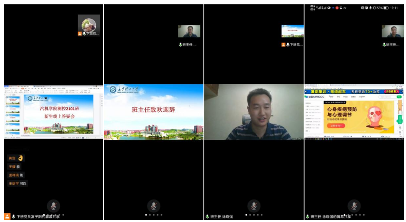This screenshot has width=406, height=222.
Task: Tap 黄浩's OK hand emoji message
Action: (x=16, y=158)
